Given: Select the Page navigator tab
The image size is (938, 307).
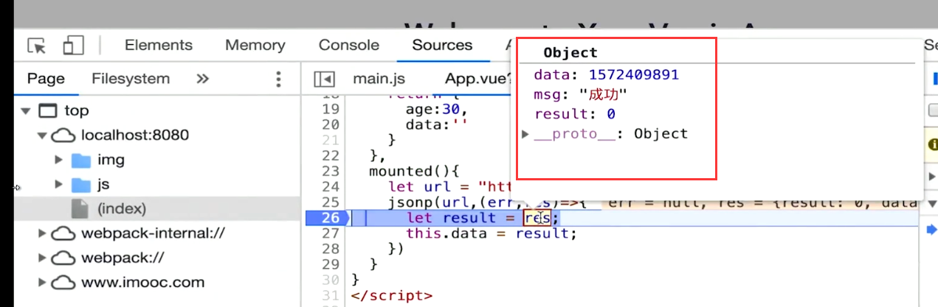Looking at the screenshot, I should pos(46,79).
